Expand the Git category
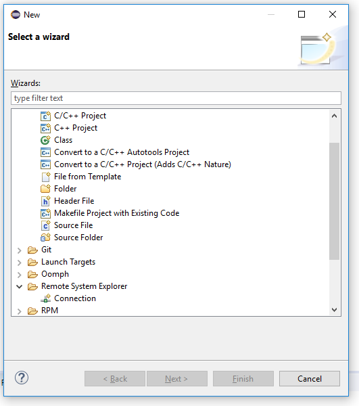The height and width of the screenshot is (406, 359). (x=20, y=250)
